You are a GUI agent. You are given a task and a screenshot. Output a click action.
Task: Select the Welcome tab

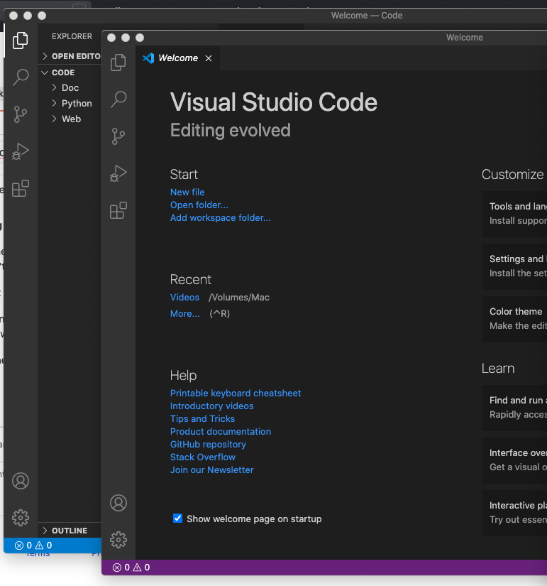[177, 58]
